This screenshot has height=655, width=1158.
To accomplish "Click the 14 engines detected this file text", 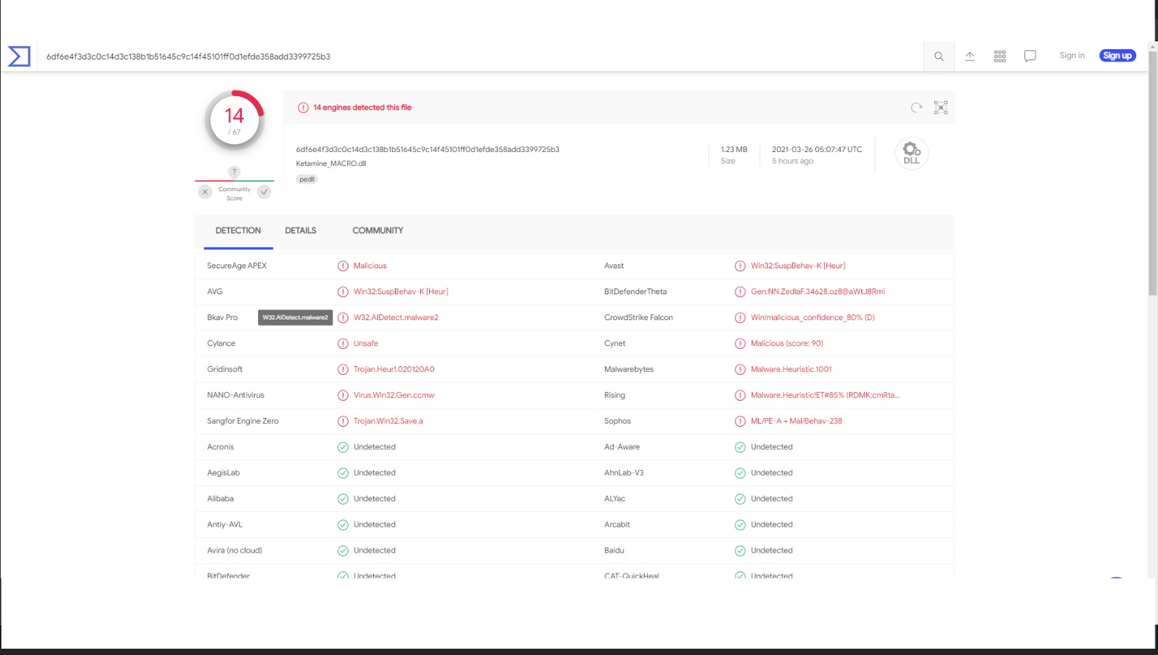I will pos(362,107).
